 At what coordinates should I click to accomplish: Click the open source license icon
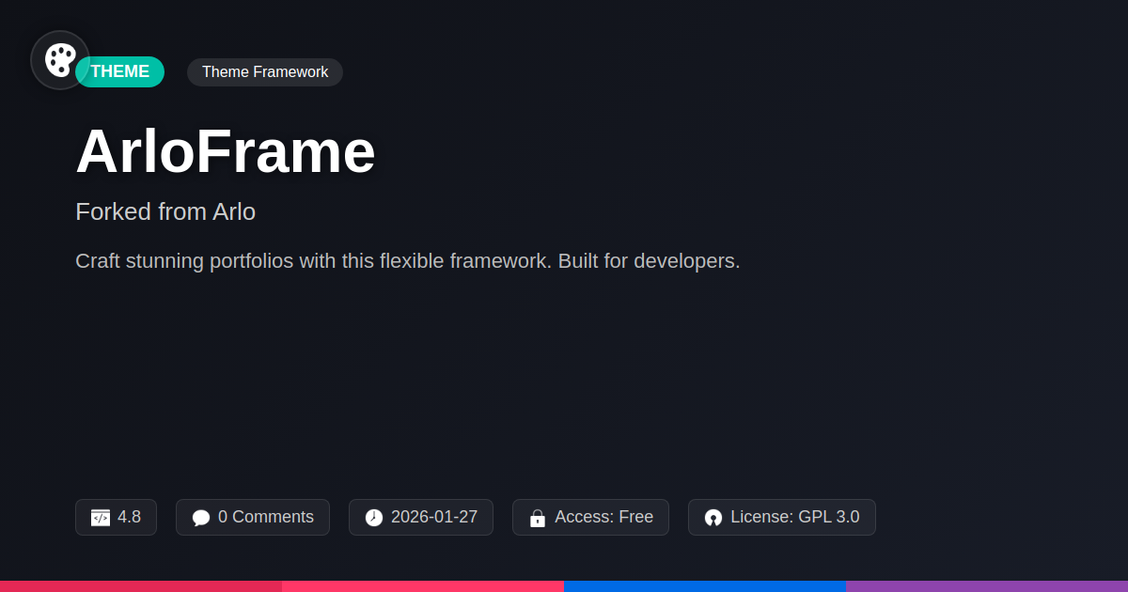[x=713, y=518]
